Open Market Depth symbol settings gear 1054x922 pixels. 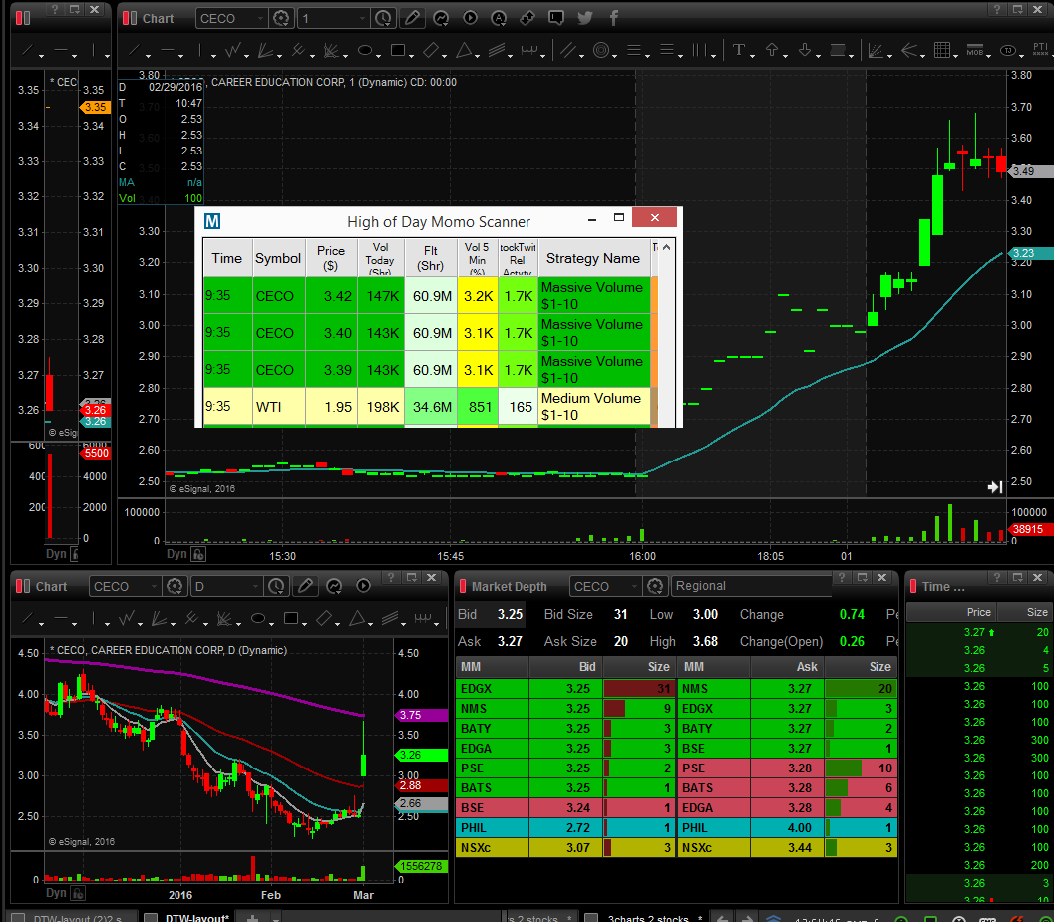point(655,586)
